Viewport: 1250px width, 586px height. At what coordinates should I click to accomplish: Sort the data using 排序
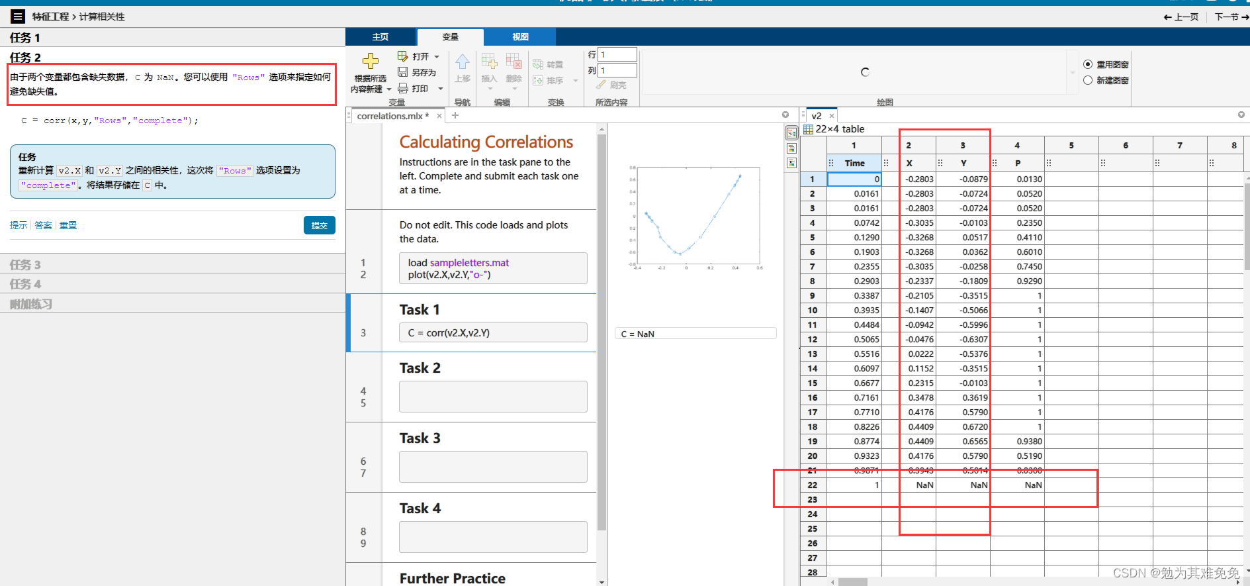pos(549,80)
